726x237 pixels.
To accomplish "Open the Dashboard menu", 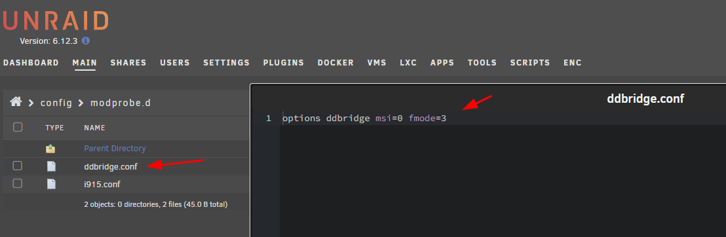I will [31, 62].
